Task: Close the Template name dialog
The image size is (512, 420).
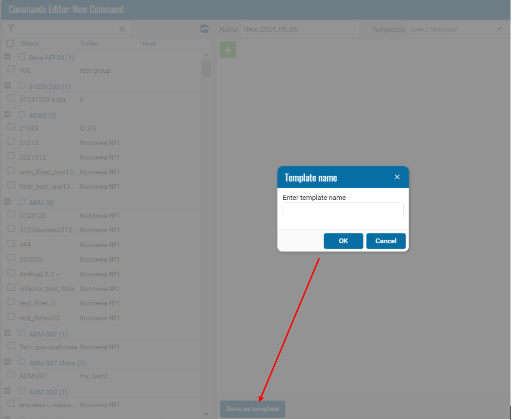Action: point(397,177)
